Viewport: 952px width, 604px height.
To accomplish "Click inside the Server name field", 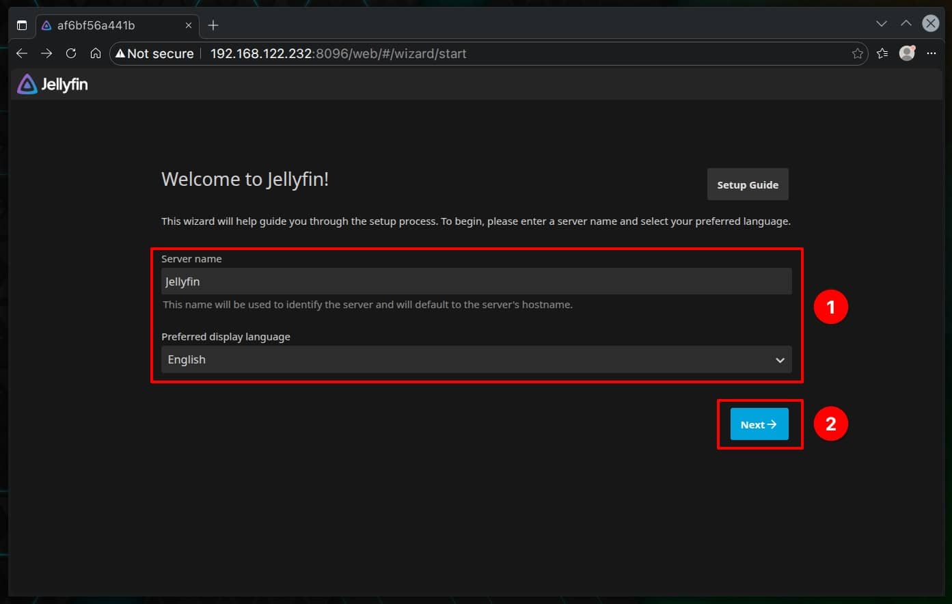I will [476, 281].
